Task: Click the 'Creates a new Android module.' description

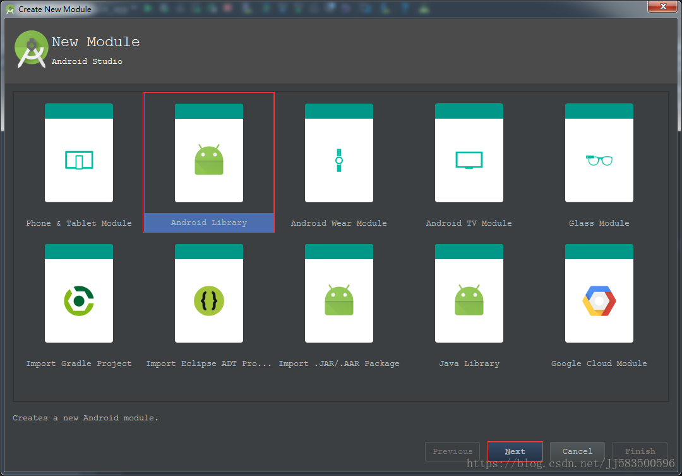Action: (85, 418)
